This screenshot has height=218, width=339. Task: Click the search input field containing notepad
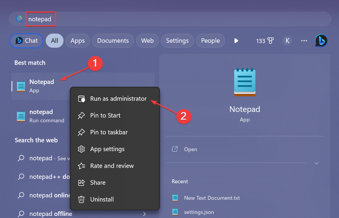tap(177, 19)
